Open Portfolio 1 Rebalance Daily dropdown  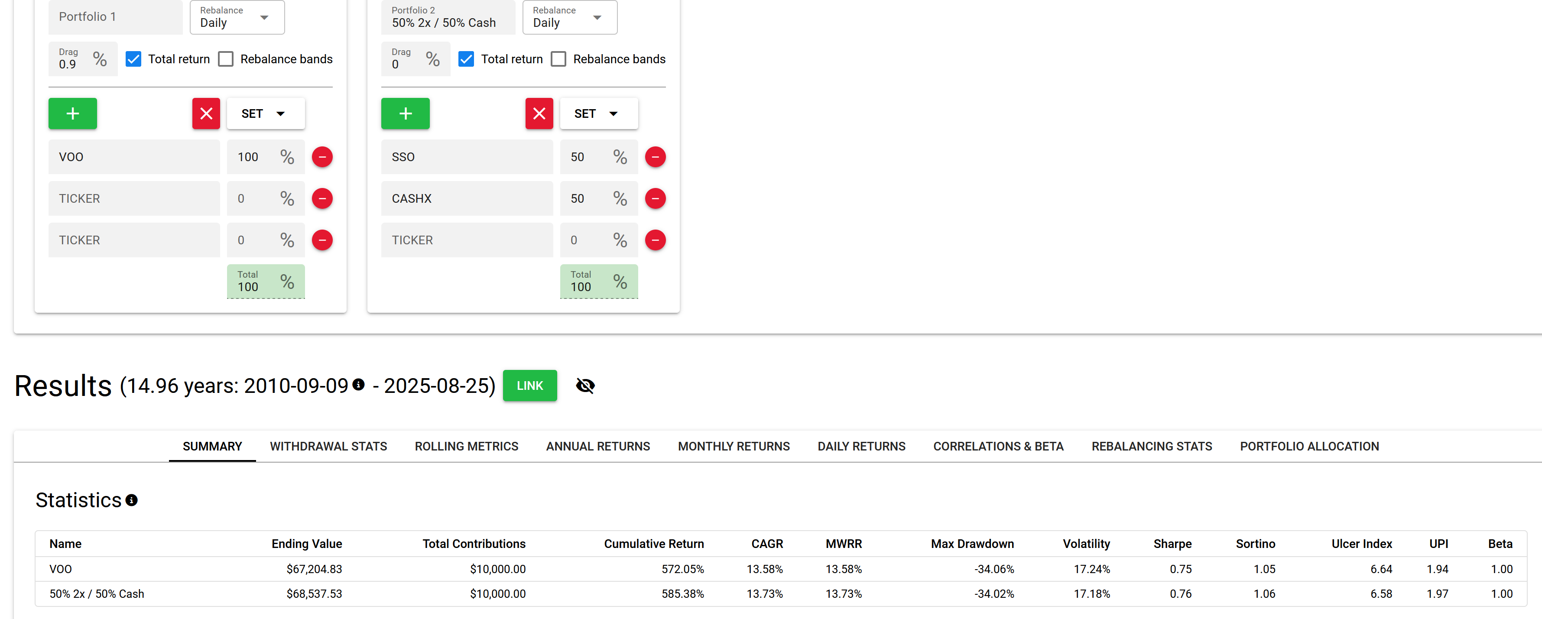(x=237, y=17)
